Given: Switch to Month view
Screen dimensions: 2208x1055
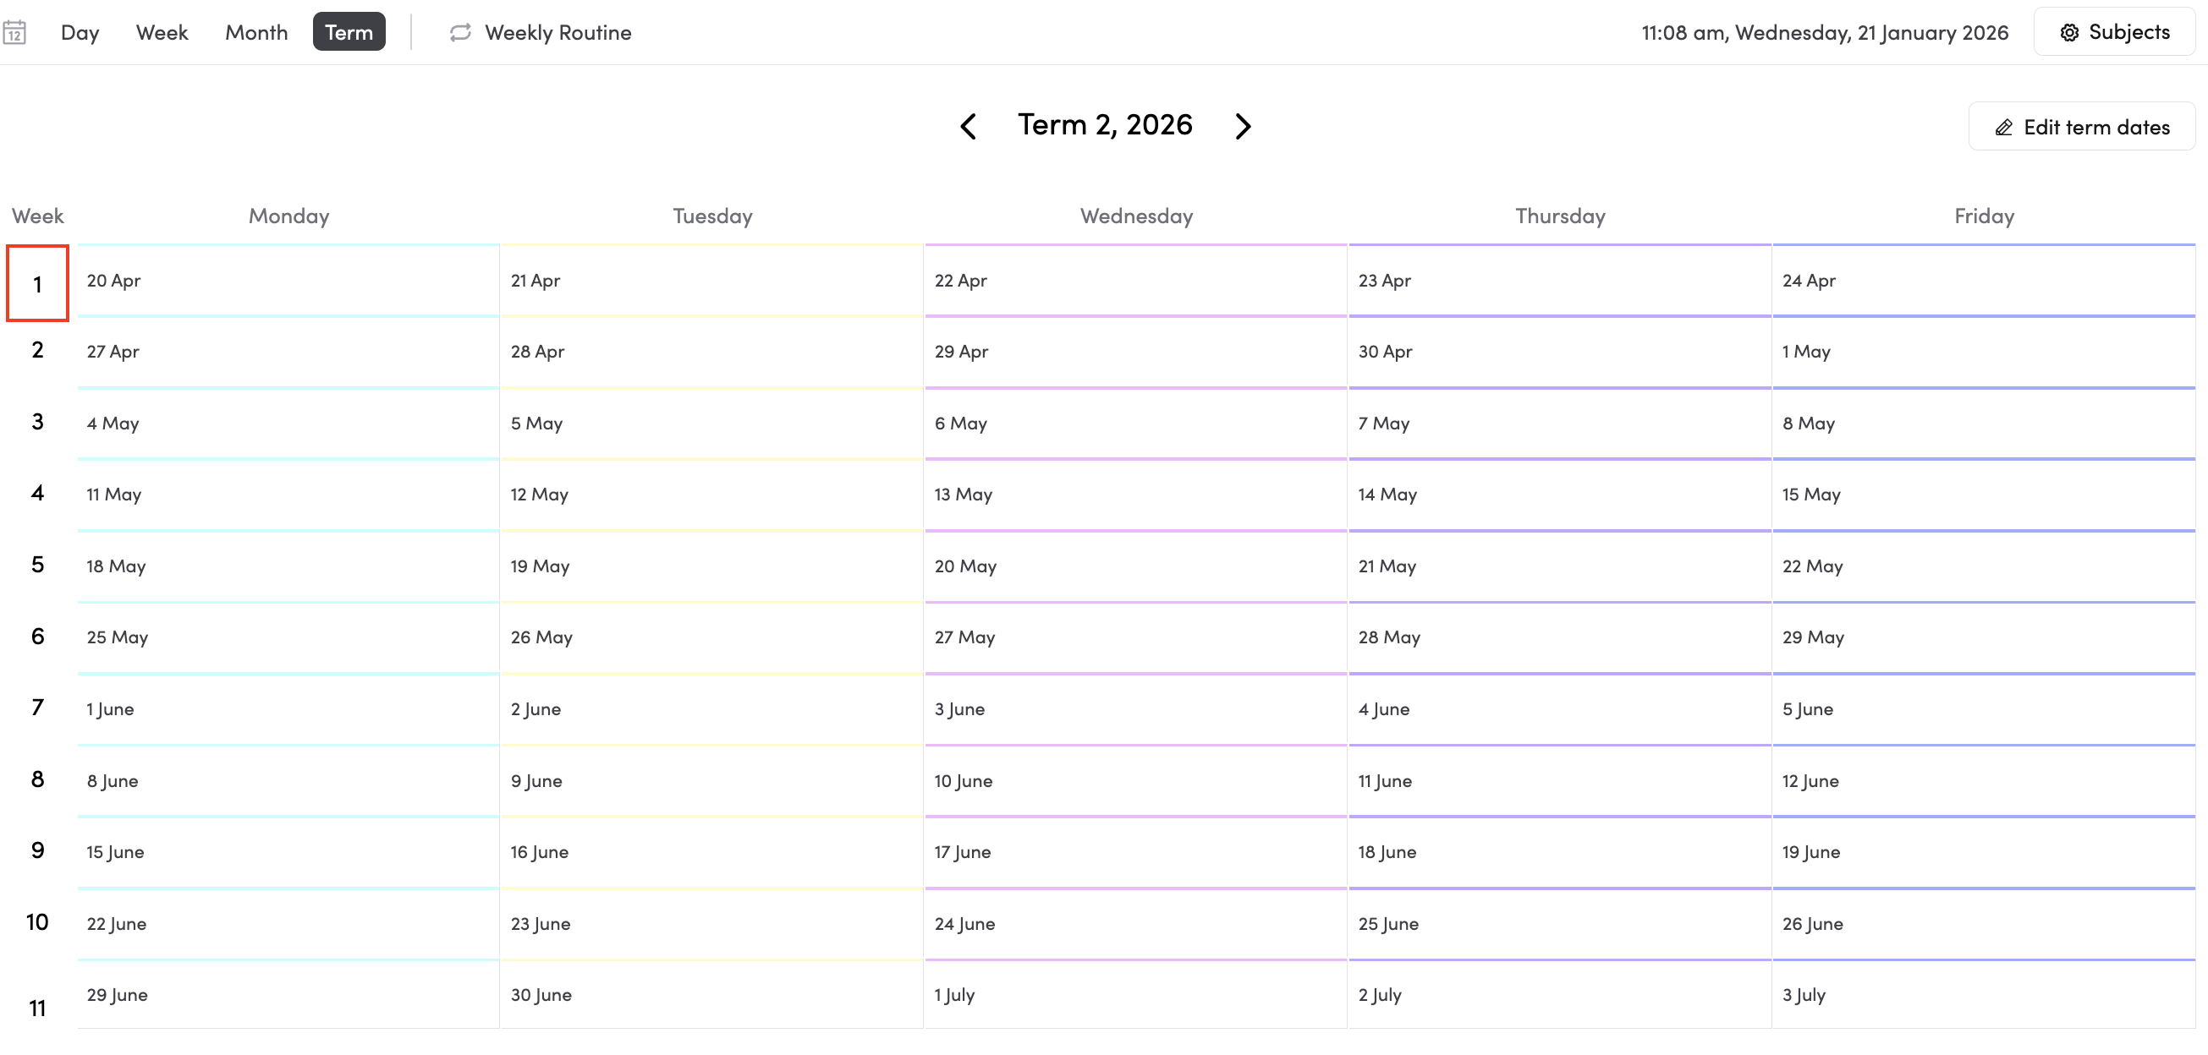Looking at the screenshot, I should pyautogui.click(x=256, y=32).
